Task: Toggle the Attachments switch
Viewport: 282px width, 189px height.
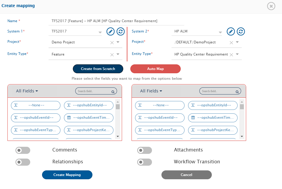Action: click(x=145, y=150)
